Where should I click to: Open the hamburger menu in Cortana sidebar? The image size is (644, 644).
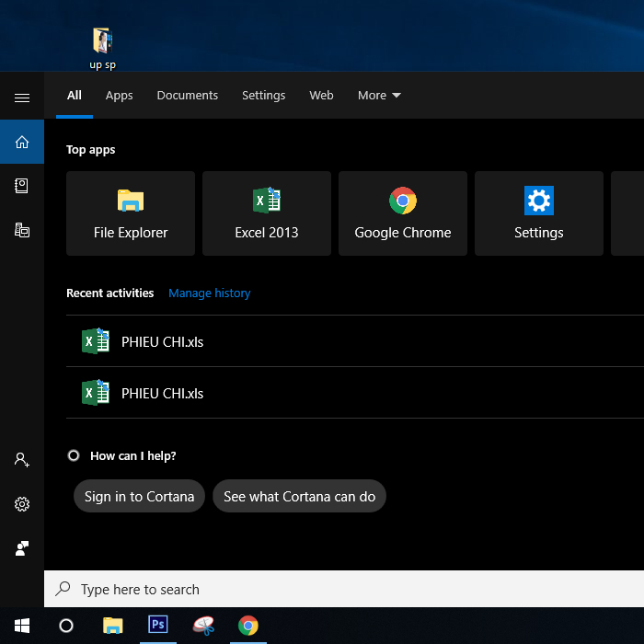tap(22, 98)
